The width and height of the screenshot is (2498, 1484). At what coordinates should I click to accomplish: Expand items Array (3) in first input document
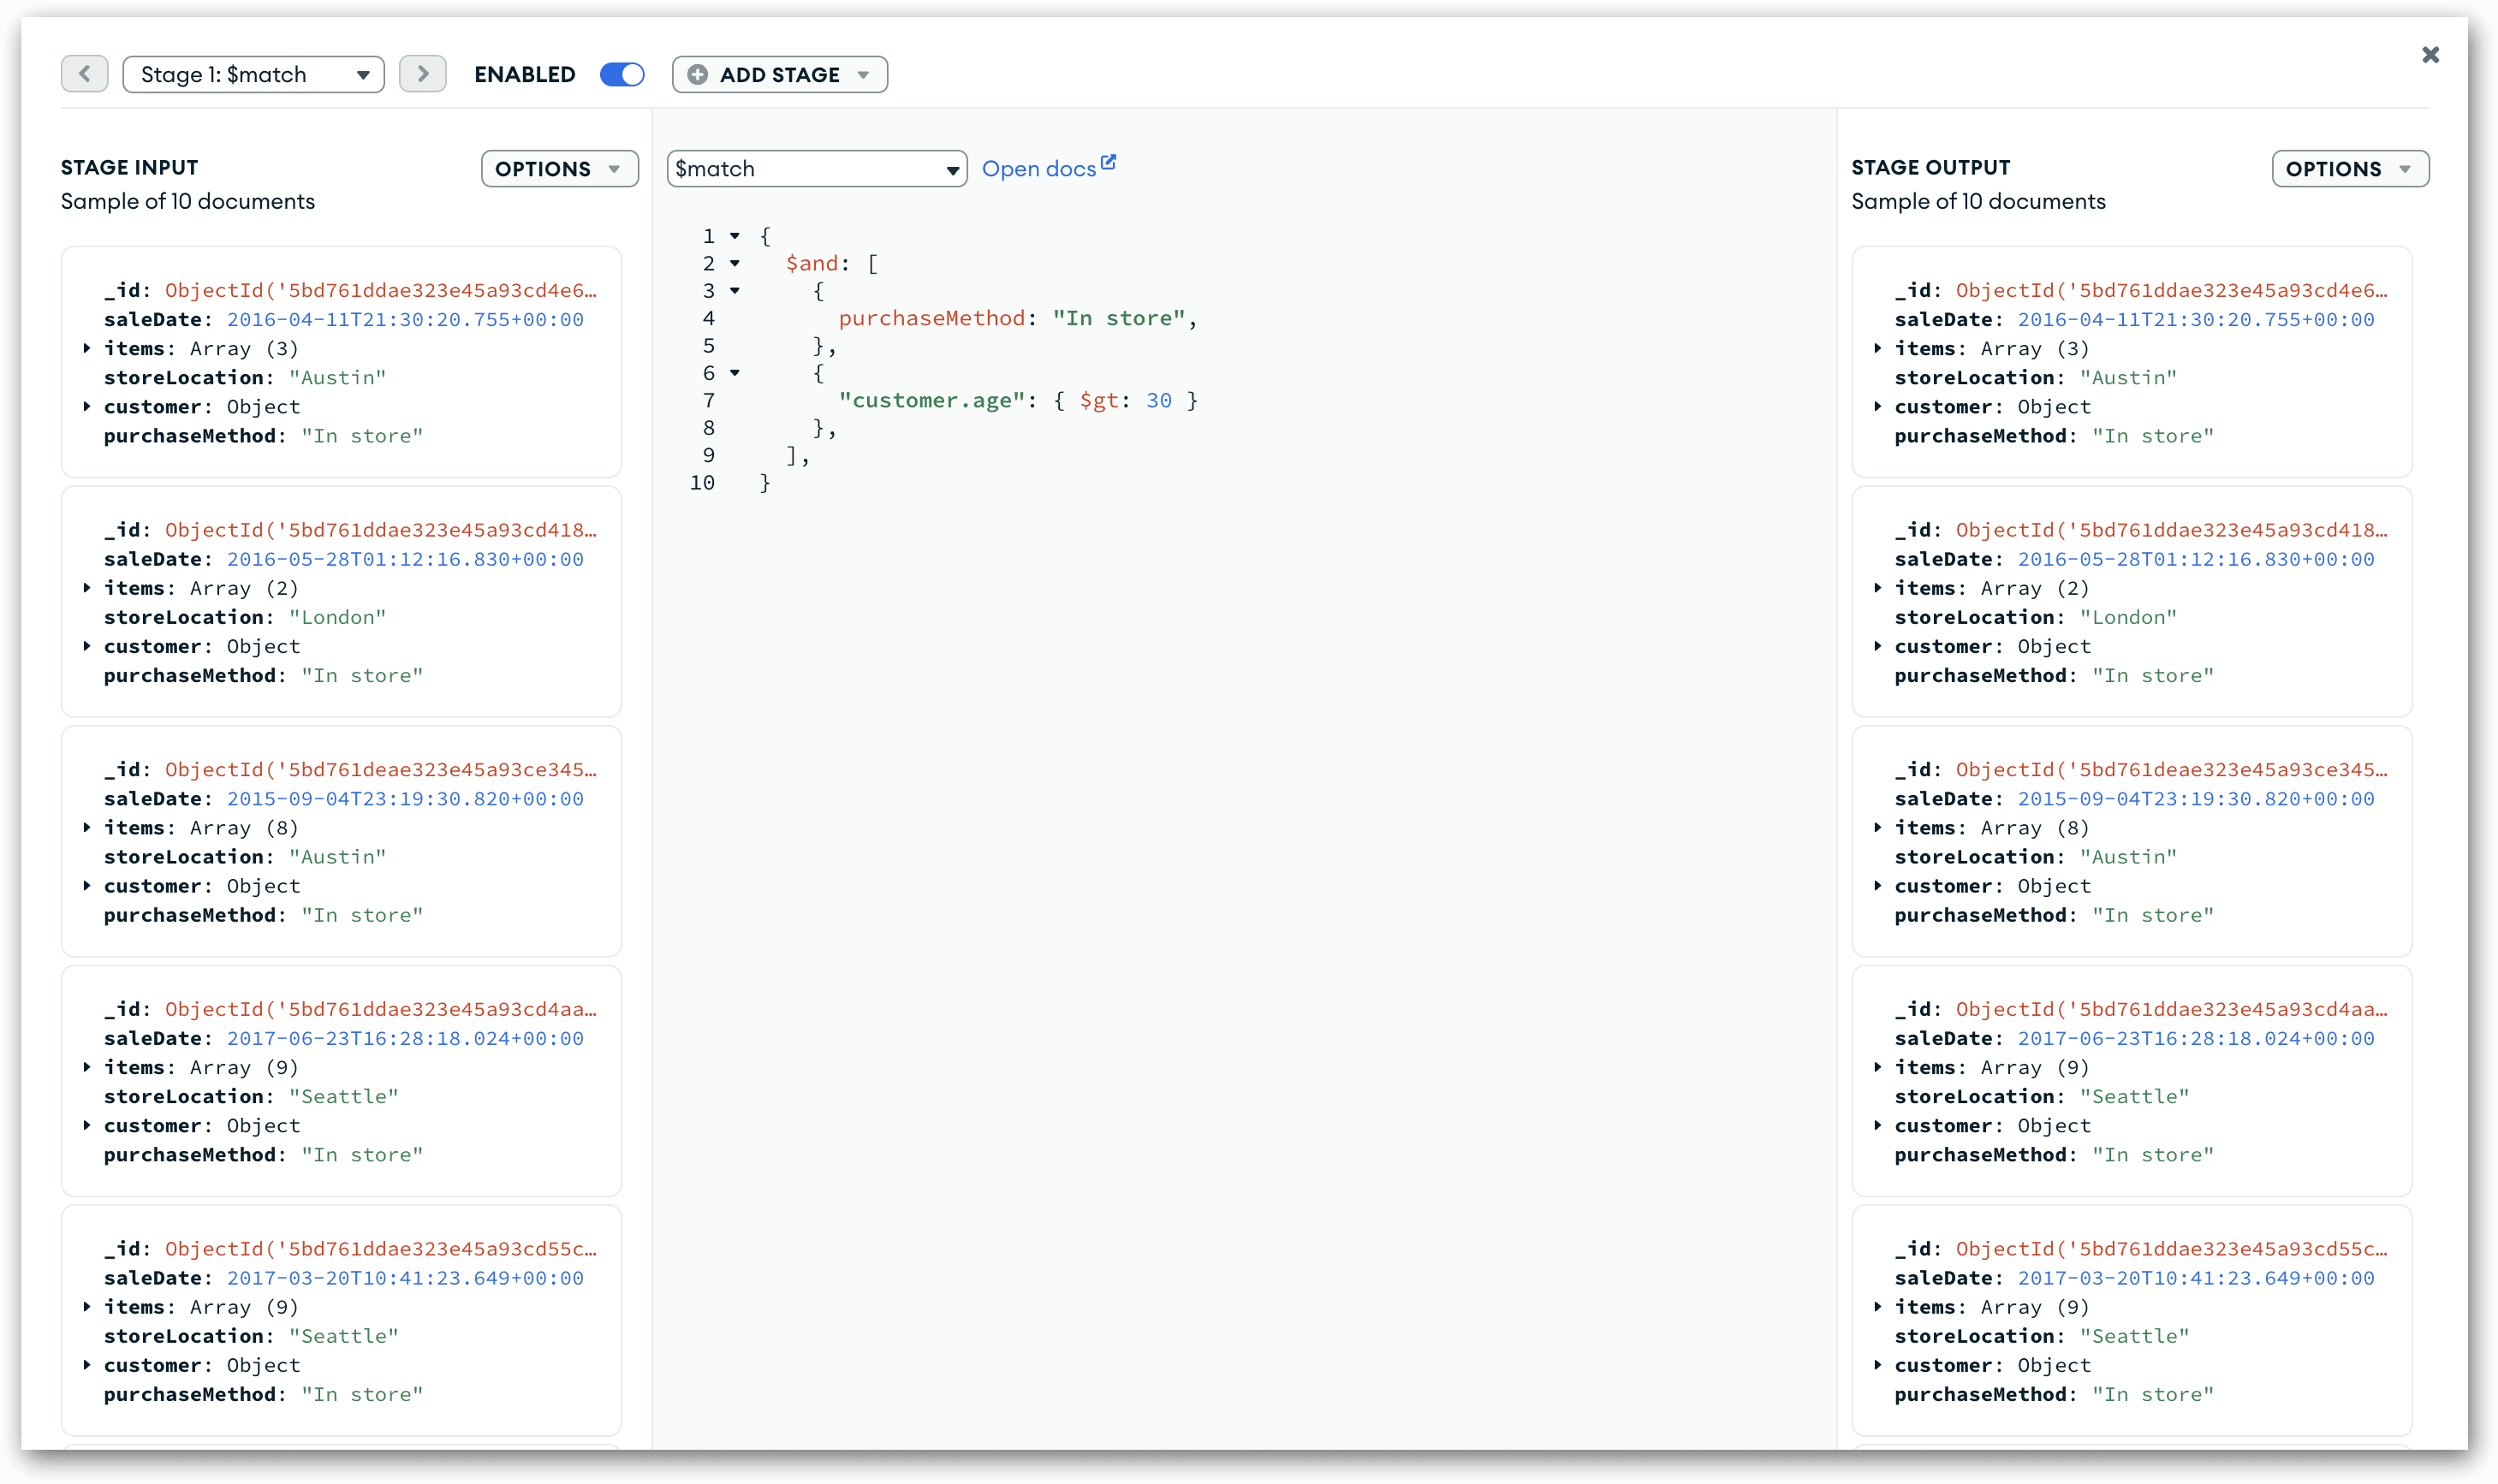[x=87, y=348]
